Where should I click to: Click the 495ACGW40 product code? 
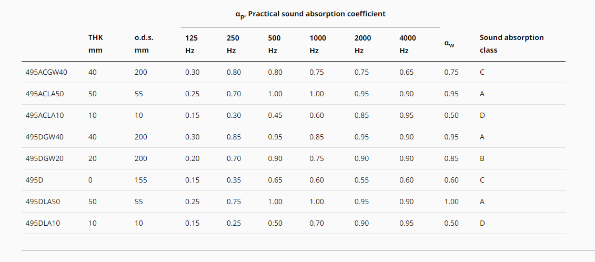[46, 72]
